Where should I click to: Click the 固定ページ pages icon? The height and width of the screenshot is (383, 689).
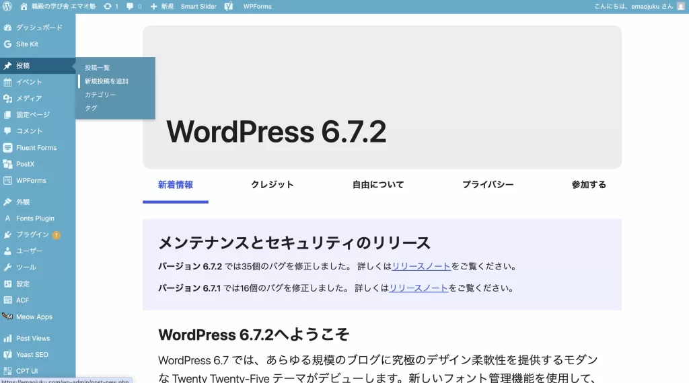tap(7, 114)
